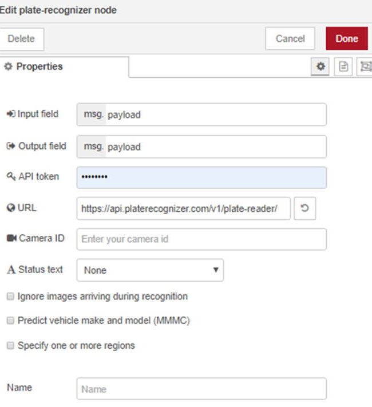Image resolution: width=372 pixels, height=407 pixels.
Task: Click the key icon beside API token
Action: point(11,176)
